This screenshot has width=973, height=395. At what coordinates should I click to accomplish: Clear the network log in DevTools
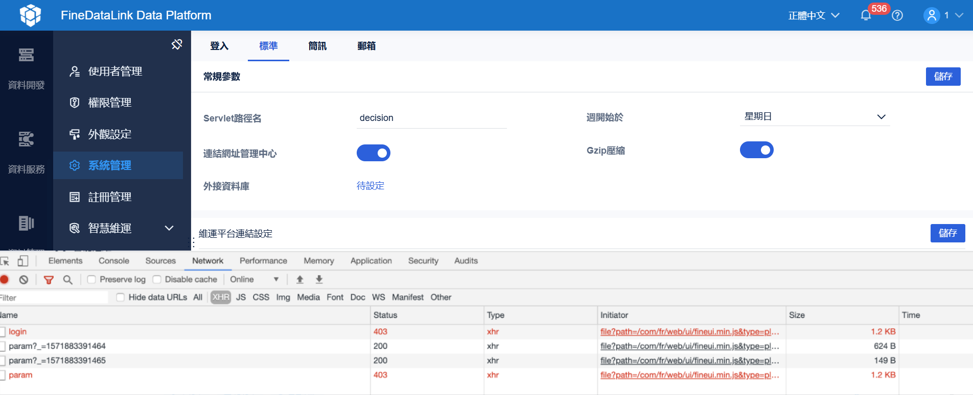click(24, 280)
